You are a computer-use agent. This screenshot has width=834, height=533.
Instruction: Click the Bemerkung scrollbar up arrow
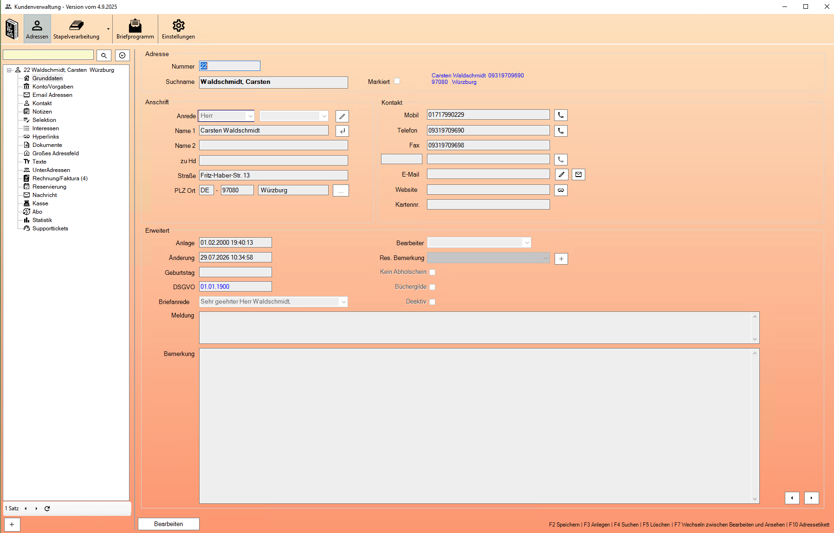pos(755,354)
